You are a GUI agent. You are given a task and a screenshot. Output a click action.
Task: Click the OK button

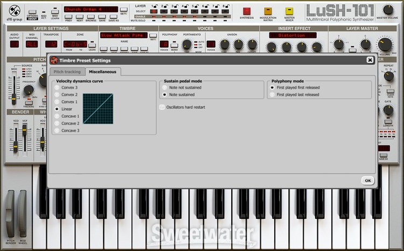coord(368,180)
